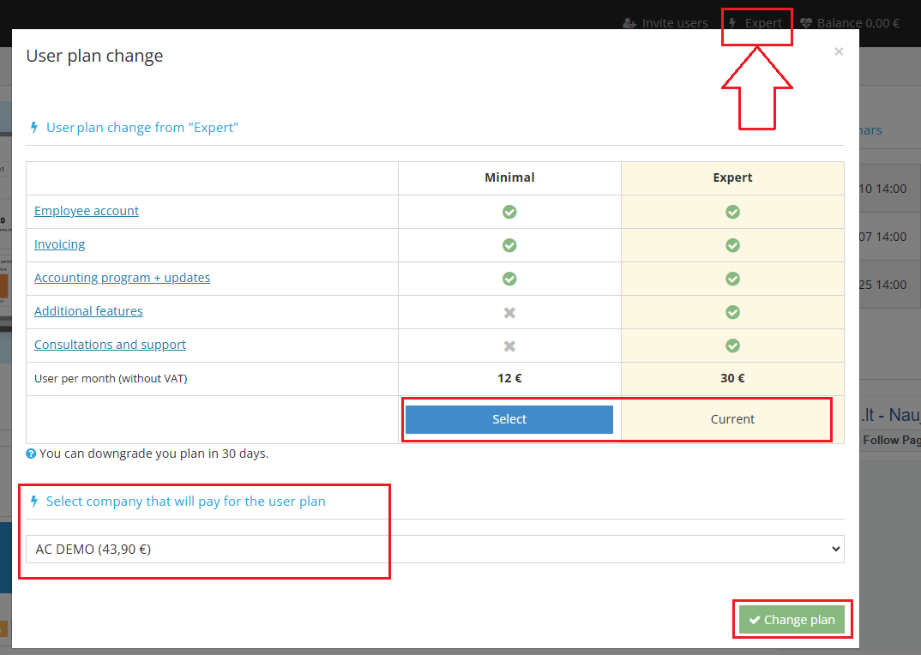The width and height of the screenshot is (921, 655).
Task: Open the paying company dropdown showing AC DEMO
Action: pos(436,549)
